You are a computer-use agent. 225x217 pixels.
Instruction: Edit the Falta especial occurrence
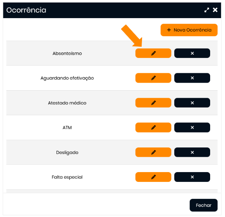(153, 177)
